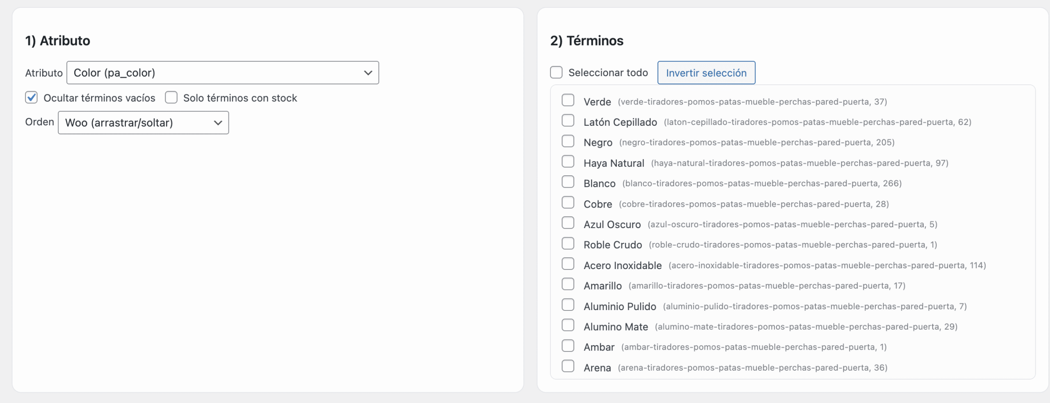Viewport: 1050px width, 403px height.
Task: Tick the Amarillo term checkbox
Action: click(x=568, y=284)
